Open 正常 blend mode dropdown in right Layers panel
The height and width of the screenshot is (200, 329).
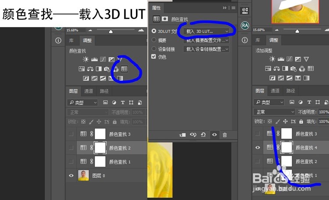(x=274, y=112)
